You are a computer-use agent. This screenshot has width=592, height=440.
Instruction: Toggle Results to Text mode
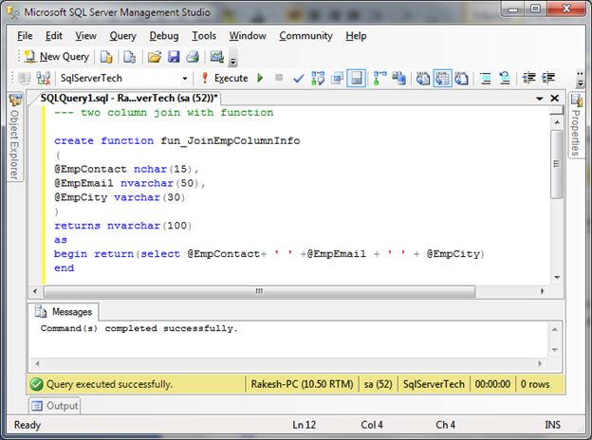423,78
